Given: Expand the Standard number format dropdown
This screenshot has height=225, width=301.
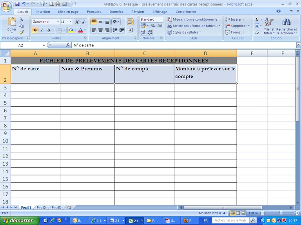Looking at the screenshot, I should point(161,19).
